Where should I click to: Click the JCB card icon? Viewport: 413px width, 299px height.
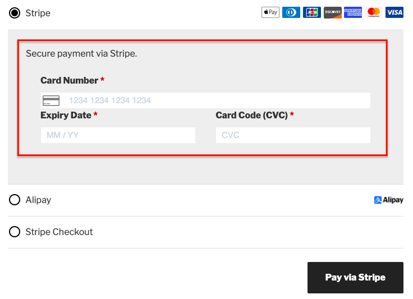click(312, 12)
